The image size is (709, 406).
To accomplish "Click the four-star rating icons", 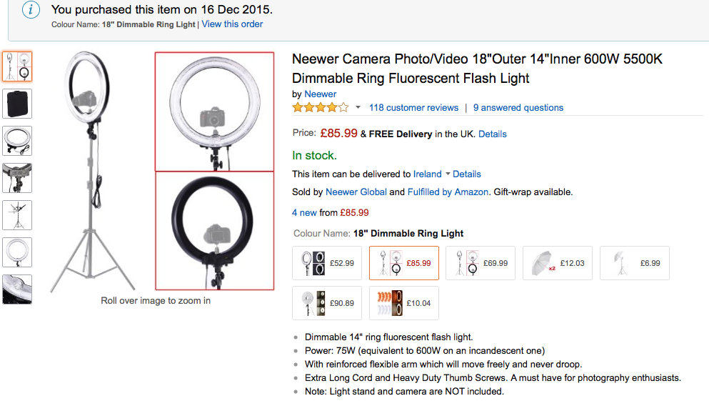I will 321,108.
